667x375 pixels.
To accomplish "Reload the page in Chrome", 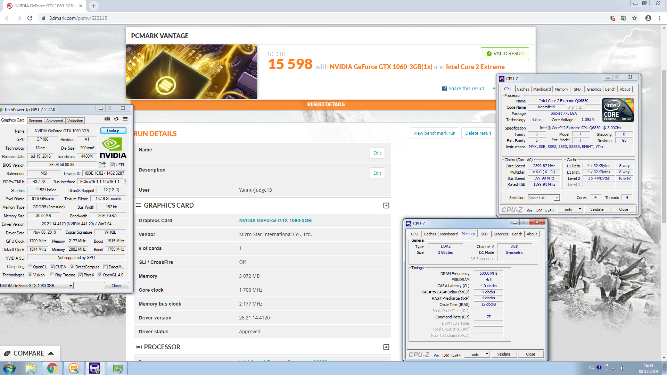I will pos(30,18).
